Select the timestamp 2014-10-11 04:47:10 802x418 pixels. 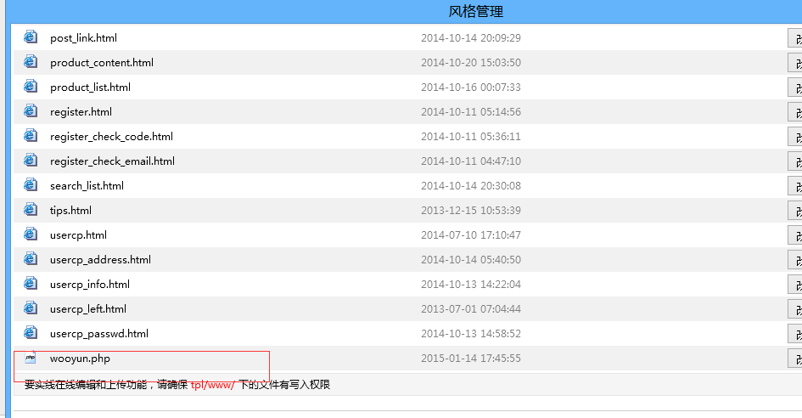[471, 161]
